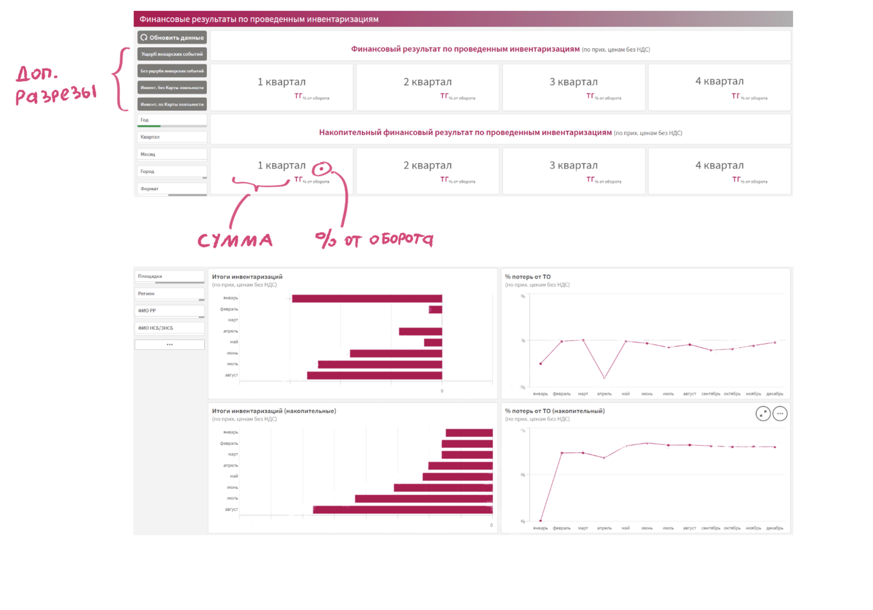Open the 'ФИО РР' filter list
Image resolution: width=873 pixels, height=610 pixels.
(169, 311)
